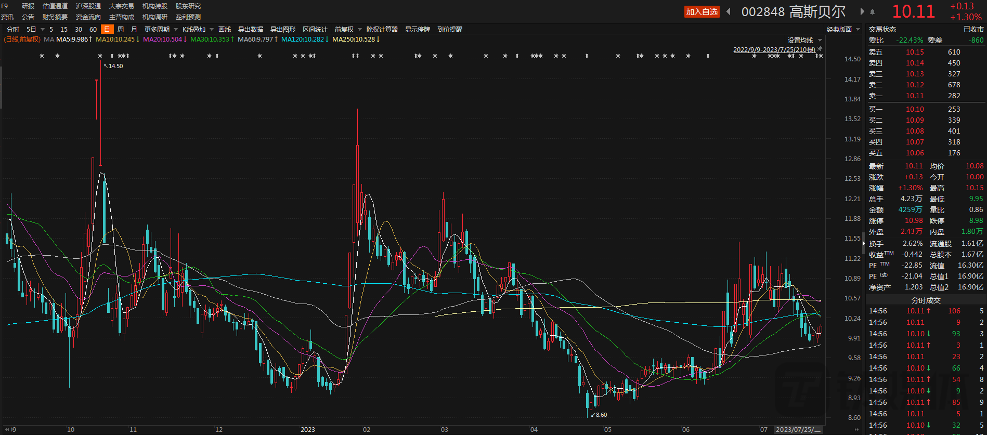
Task: Click the 导出数据 export data tool
Action: tap(251, 30)
